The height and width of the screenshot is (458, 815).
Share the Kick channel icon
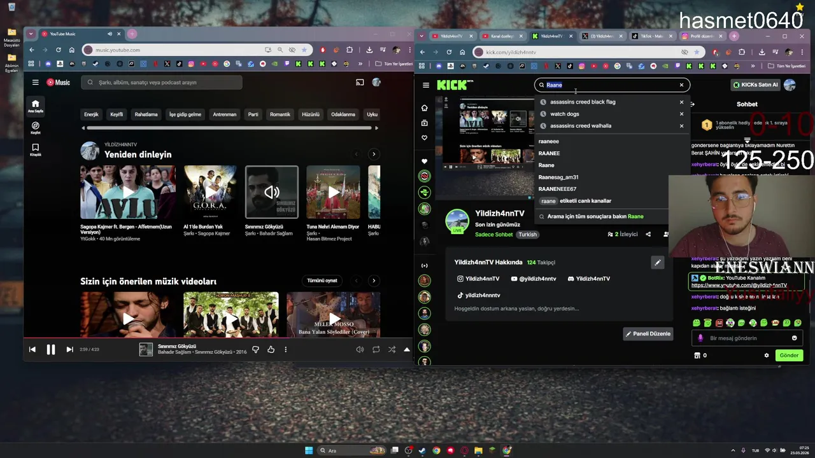coord(648,234)
